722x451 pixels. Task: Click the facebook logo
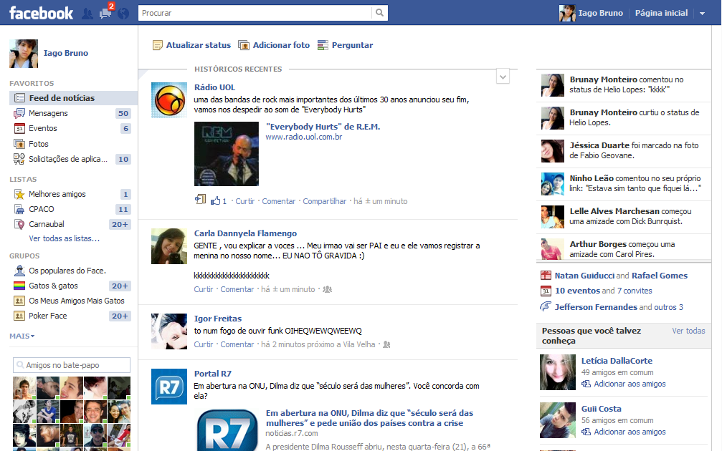click(39, 11)
